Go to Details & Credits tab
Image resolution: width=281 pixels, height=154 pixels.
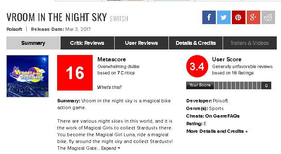tap(196, 43)
